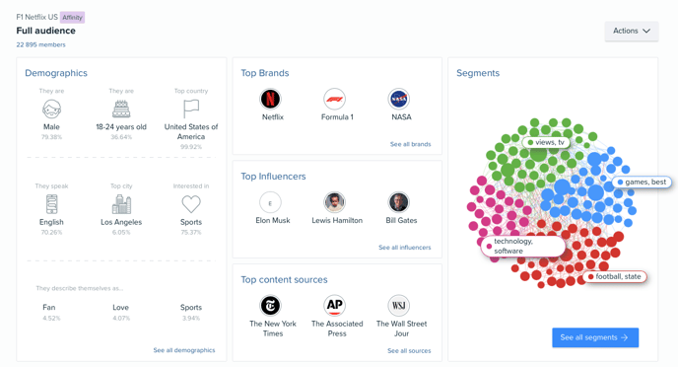Click the Los Angeles city buildings icon

(x=121, y=204)
